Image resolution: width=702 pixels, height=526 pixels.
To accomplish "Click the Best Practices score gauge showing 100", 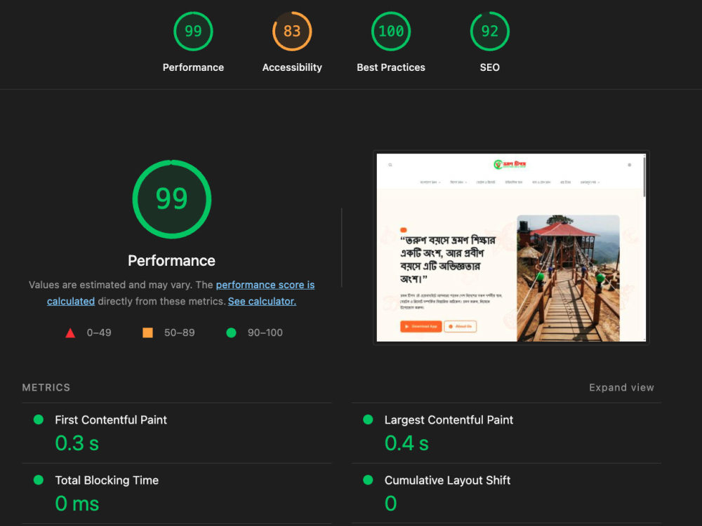I will click(x=391, y=32).
